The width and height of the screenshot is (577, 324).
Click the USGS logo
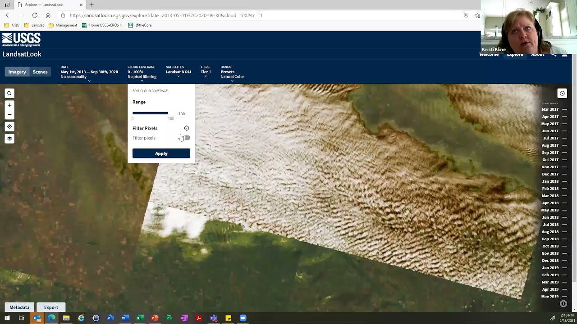click(x=21, y=40)
